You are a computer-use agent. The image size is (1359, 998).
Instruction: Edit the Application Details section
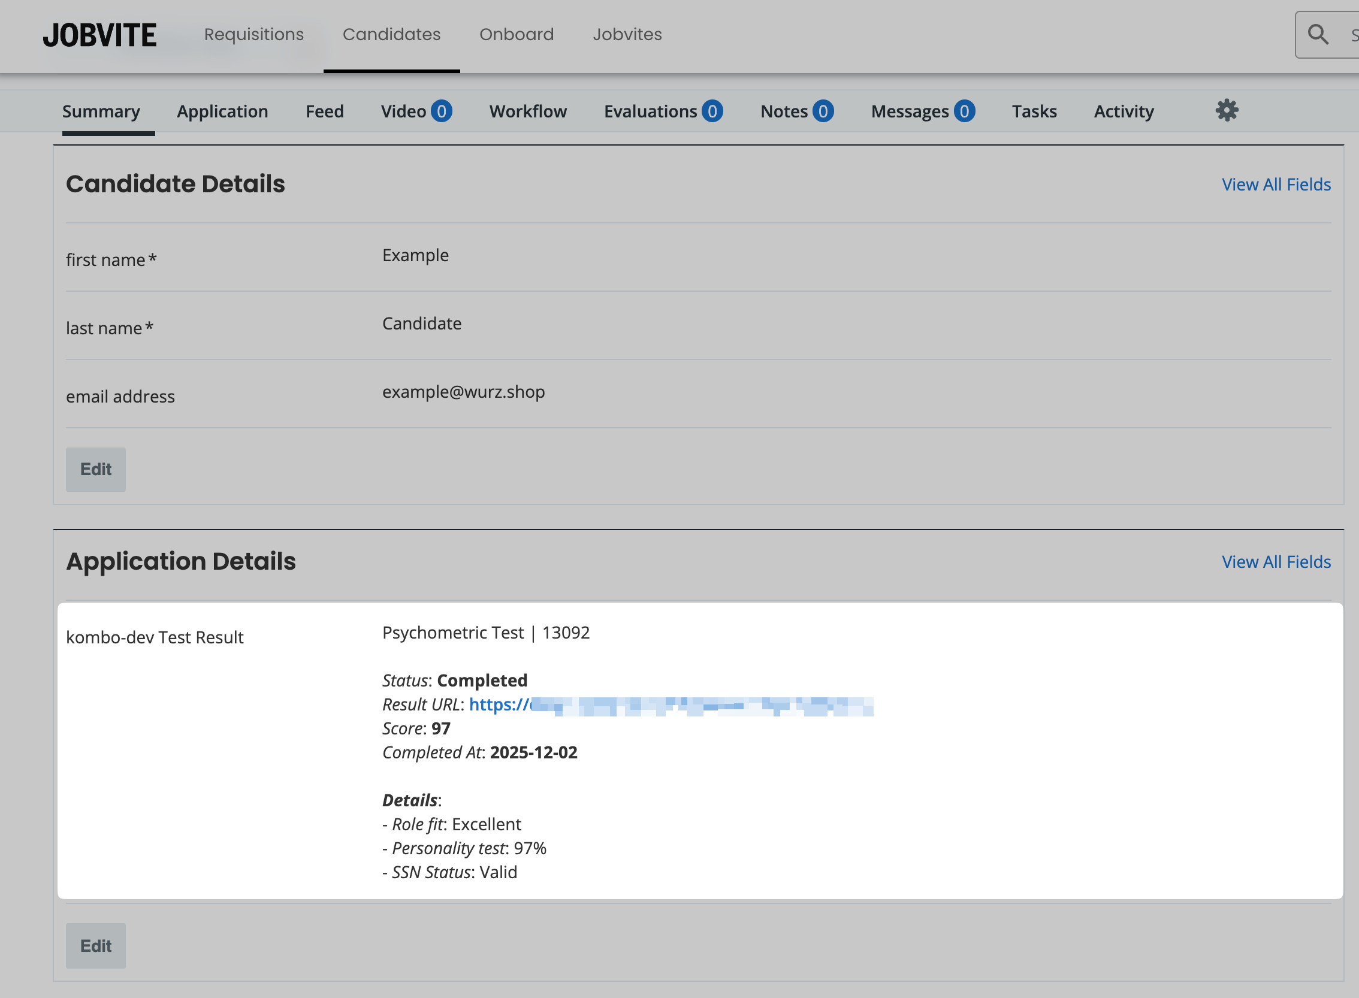(95, 945)
